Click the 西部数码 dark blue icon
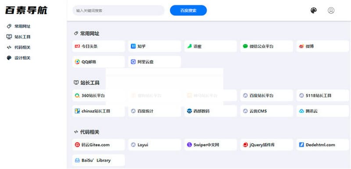 [190, 111]
